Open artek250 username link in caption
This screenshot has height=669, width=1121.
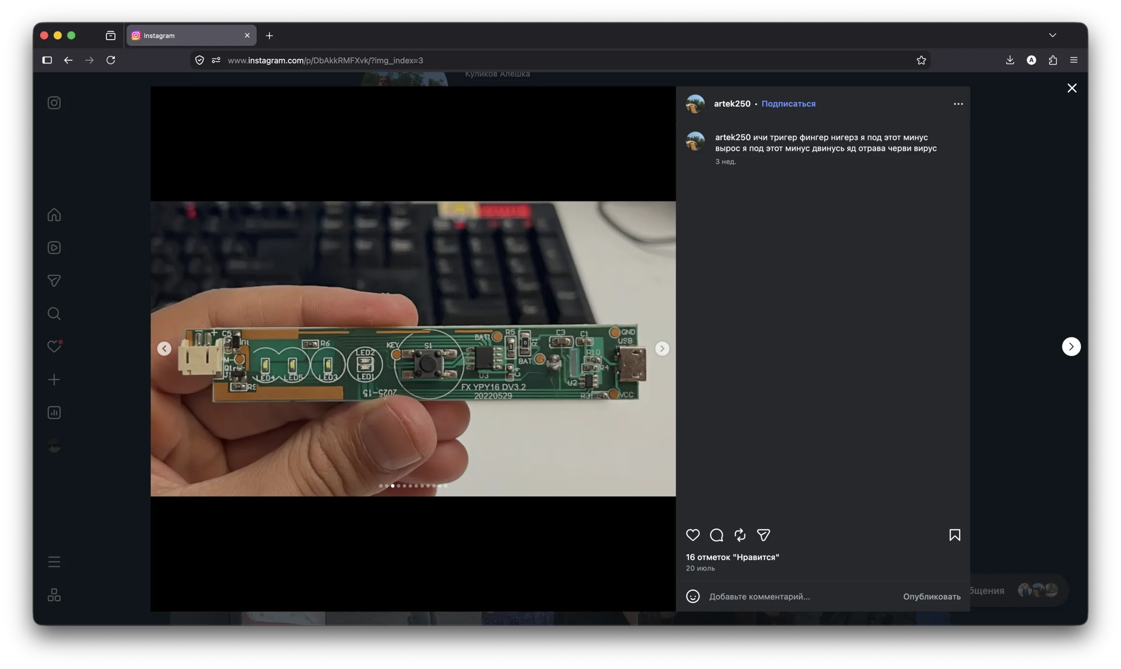click(x=732, y=137)
